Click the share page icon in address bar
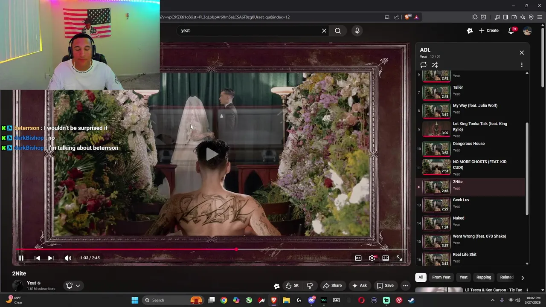The width and height of the screenshot is (546, 307). (397, 17)
